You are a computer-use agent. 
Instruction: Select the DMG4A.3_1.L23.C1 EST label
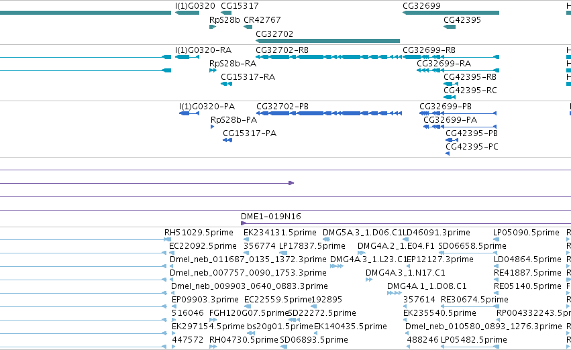click(x=368, y=259)
